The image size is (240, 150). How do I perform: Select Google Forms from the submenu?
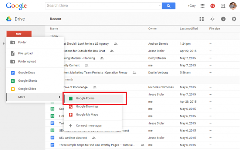pos(85,98)
